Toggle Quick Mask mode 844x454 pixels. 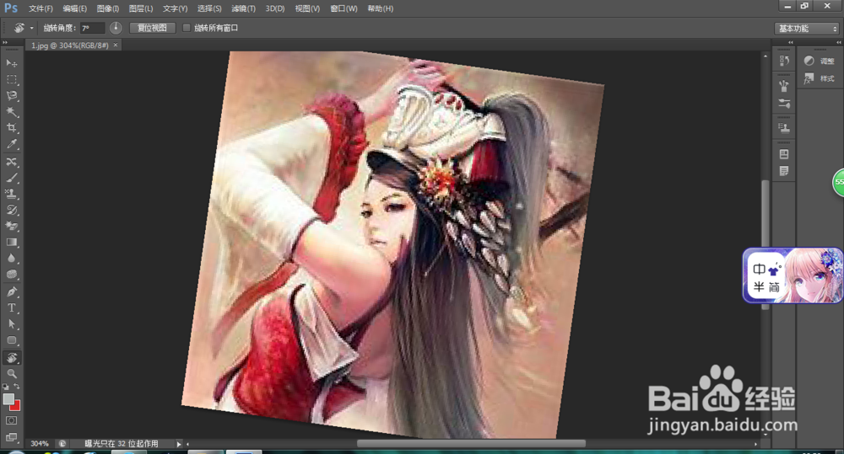(x=11, y=420)
